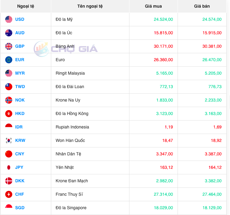Open the HKD currency code link
230x215 pixels.
click(20, 113)
